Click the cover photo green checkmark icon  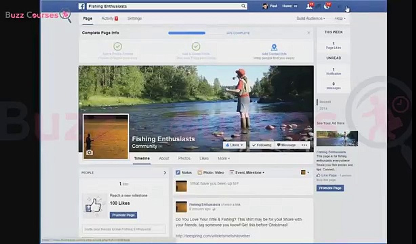196,46
